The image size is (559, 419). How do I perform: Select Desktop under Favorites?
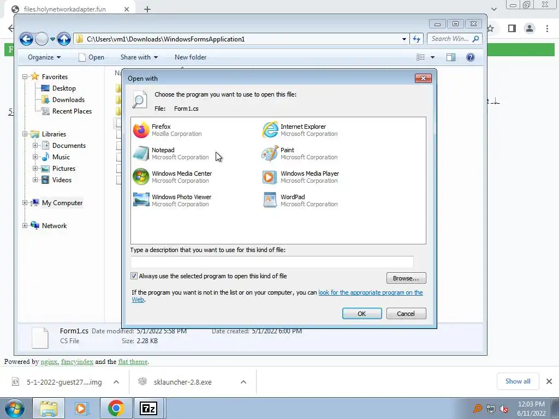[x=64, y=88]
